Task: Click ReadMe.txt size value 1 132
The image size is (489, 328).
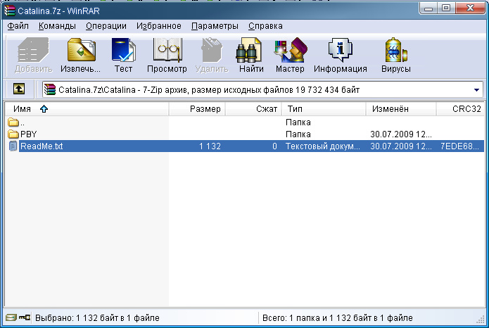Action: click(210, 146)
